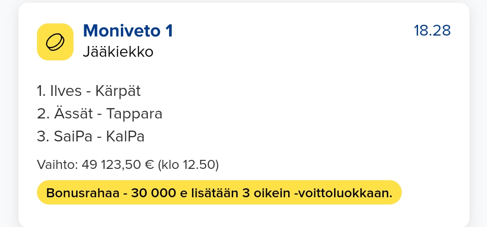
Task: Select match 2 Ässät - Tappara
Action: [100, 113]
